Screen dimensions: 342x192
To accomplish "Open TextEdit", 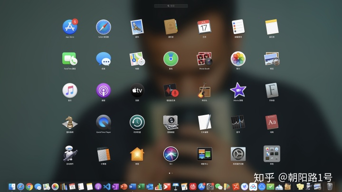I will [x=204, y=122].
